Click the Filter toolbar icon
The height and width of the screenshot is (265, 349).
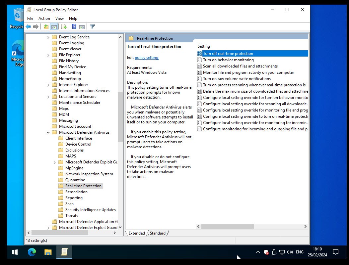point(92,26)
